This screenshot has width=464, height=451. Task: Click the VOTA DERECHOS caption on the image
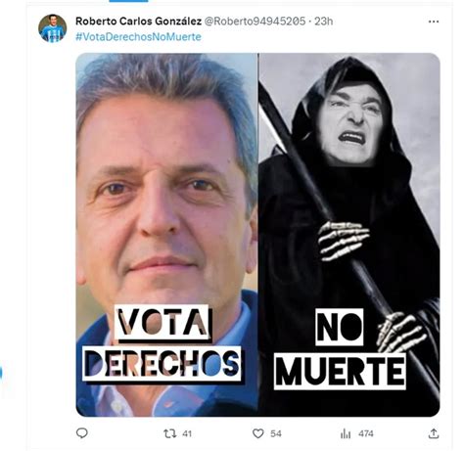162,343
